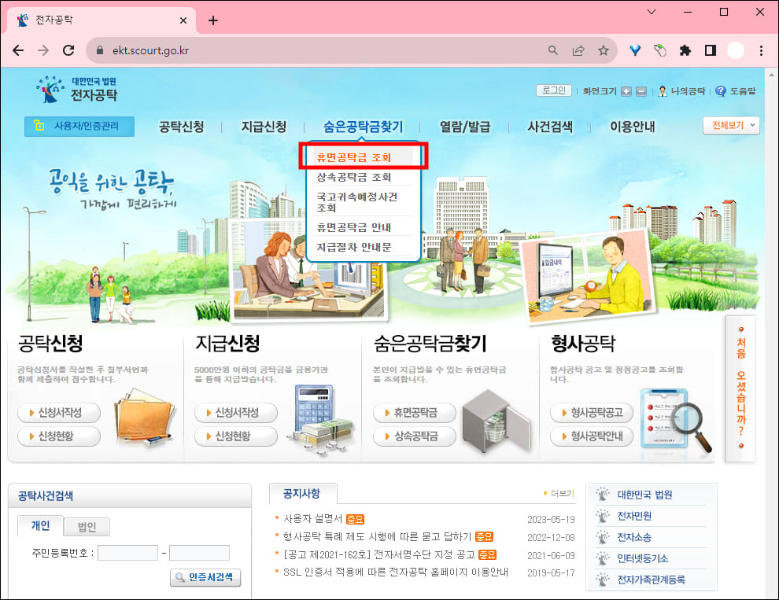Click the 전자공탁 court logo

coord(67,92)
